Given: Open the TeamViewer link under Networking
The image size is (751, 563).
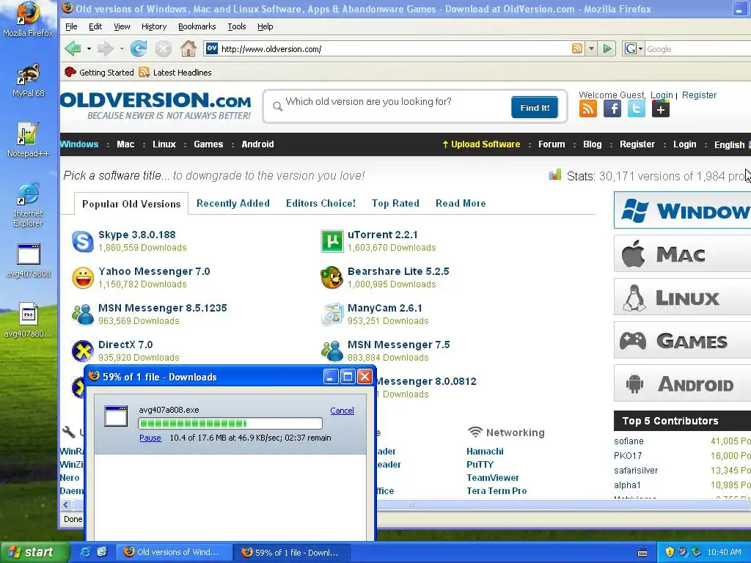Looking at the screenshot, I should pos(493,477).
